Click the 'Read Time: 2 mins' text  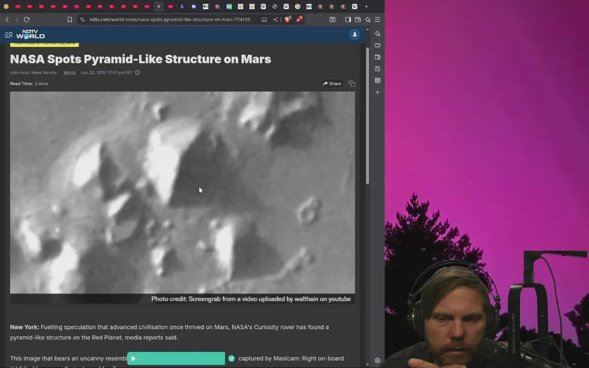(x=29, y=83)
